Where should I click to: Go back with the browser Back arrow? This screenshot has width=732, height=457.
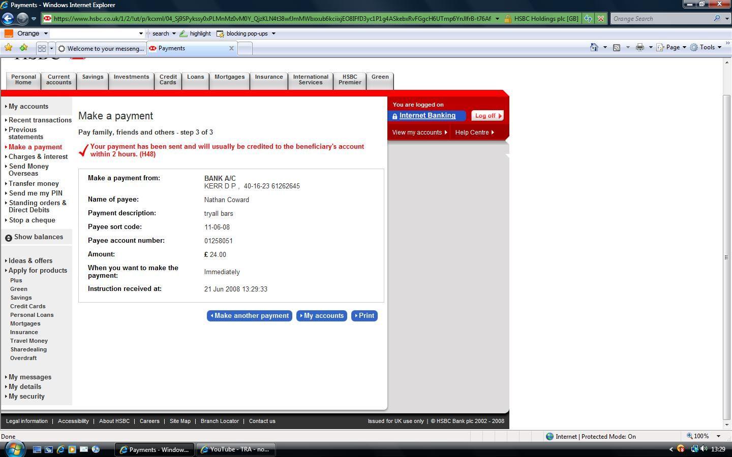[8, 18]
